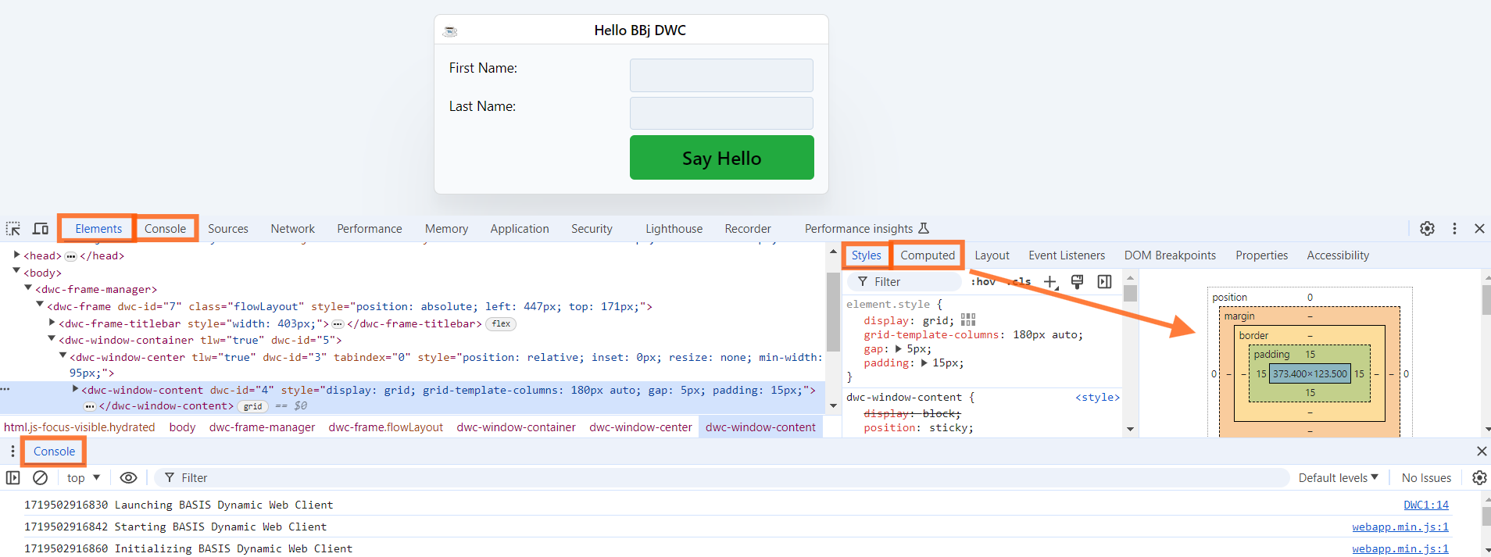Click ellipsis badge in dwc-frame-titlebar row
Screen dimensions: 1491x557
click(338, 323)
